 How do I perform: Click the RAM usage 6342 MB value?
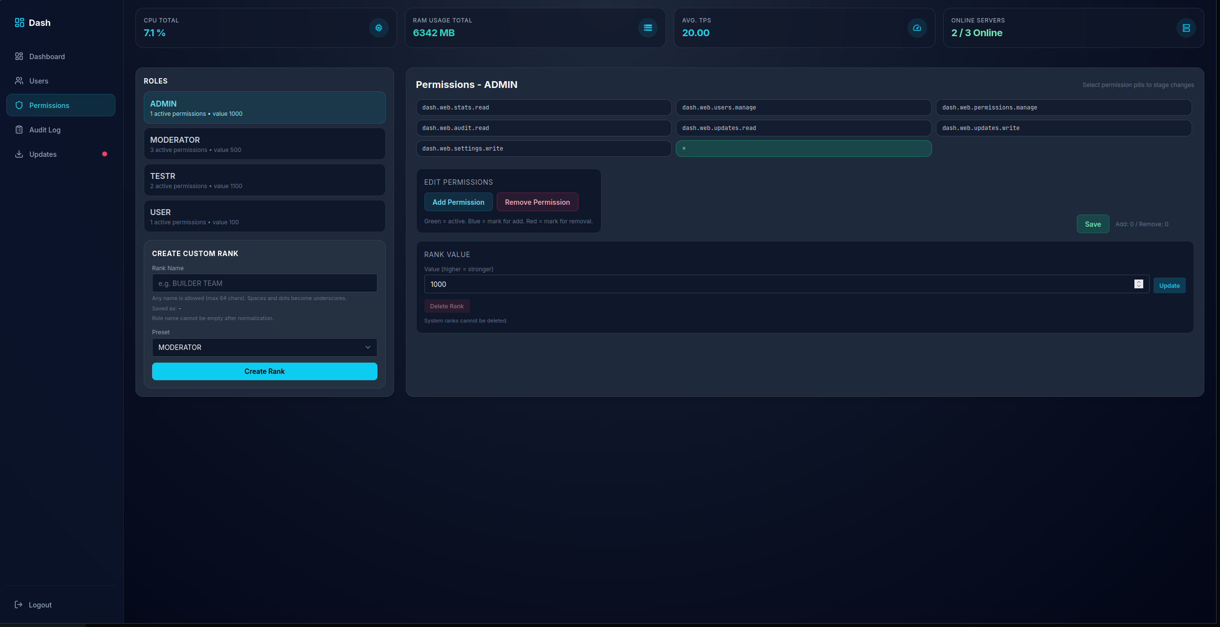click(434, 33)
